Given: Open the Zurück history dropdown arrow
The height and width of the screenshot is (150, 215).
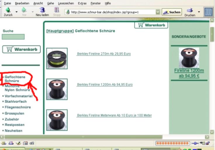Looking at the screenshot, I should pyautogui.click(x=16, y=12).
